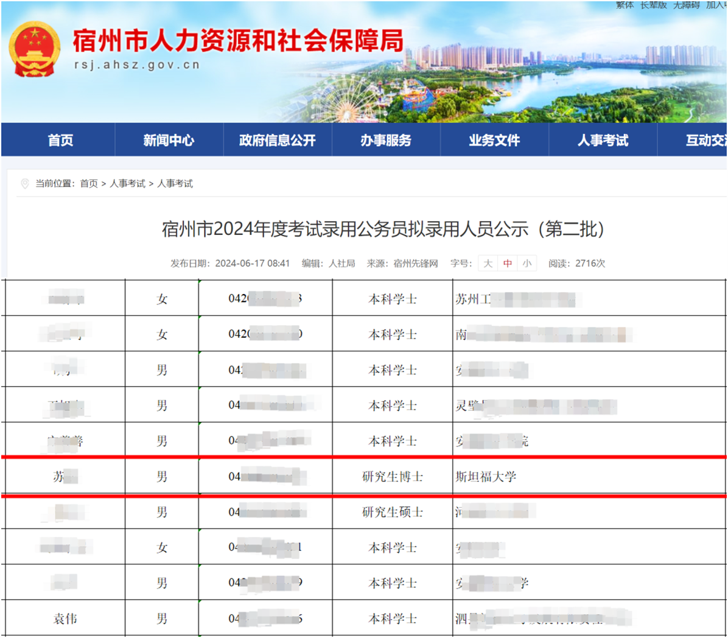Go to 首页 in breadcrumb
Screen dimensions: 728x638
[89, 183]
